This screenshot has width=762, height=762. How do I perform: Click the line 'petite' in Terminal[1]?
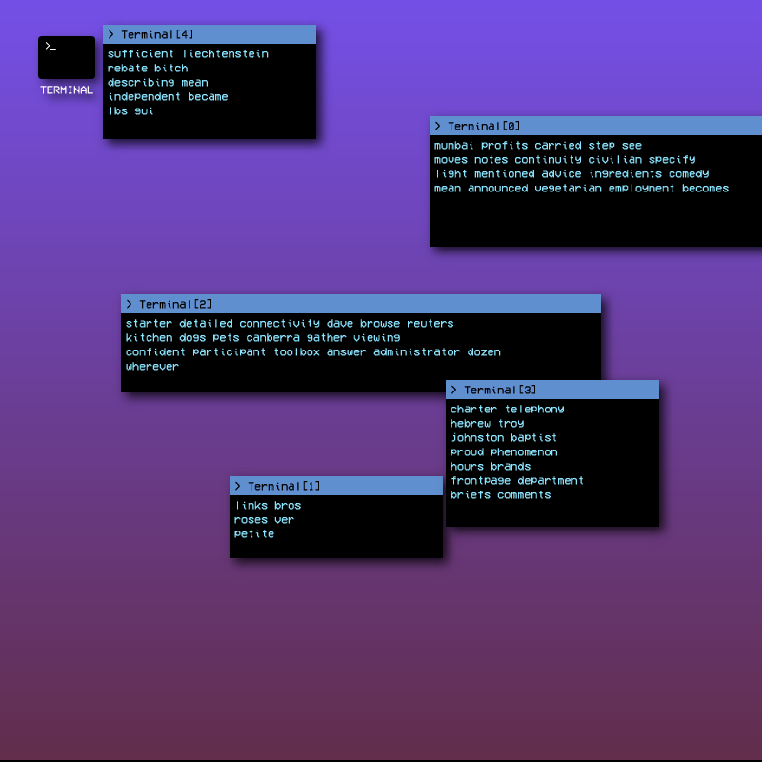tap(253, 534)
